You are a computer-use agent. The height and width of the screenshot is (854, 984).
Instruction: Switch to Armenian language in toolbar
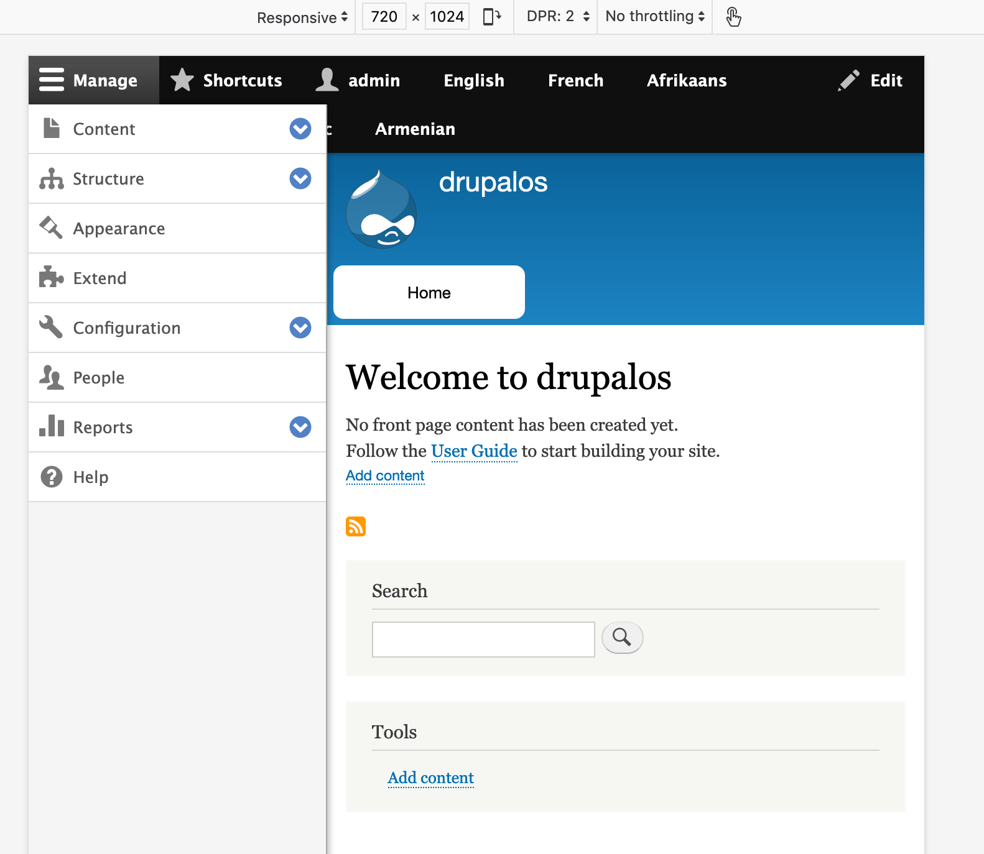coord(415,129)
